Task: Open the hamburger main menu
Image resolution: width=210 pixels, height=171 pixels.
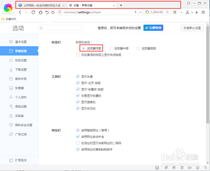Action: 203,12
